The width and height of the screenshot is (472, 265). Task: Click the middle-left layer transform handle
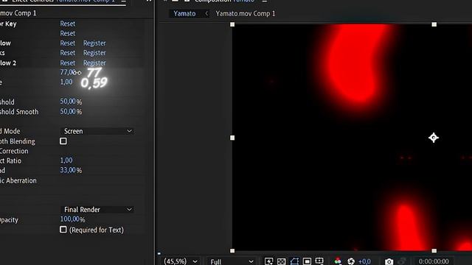tap(232, 138)
